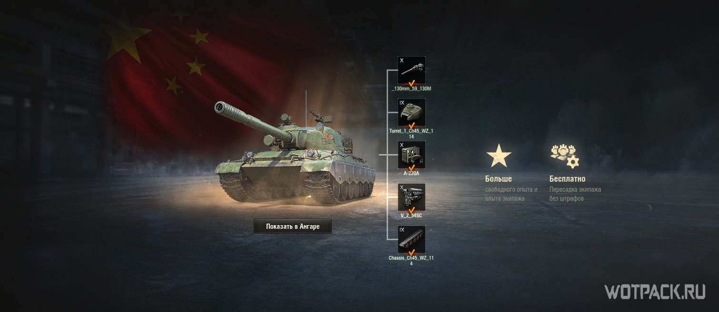Screen dimensions: 719x312
Task: Toggle the checkmark on the V_2_54SC engine
Action: pos(412,210)
